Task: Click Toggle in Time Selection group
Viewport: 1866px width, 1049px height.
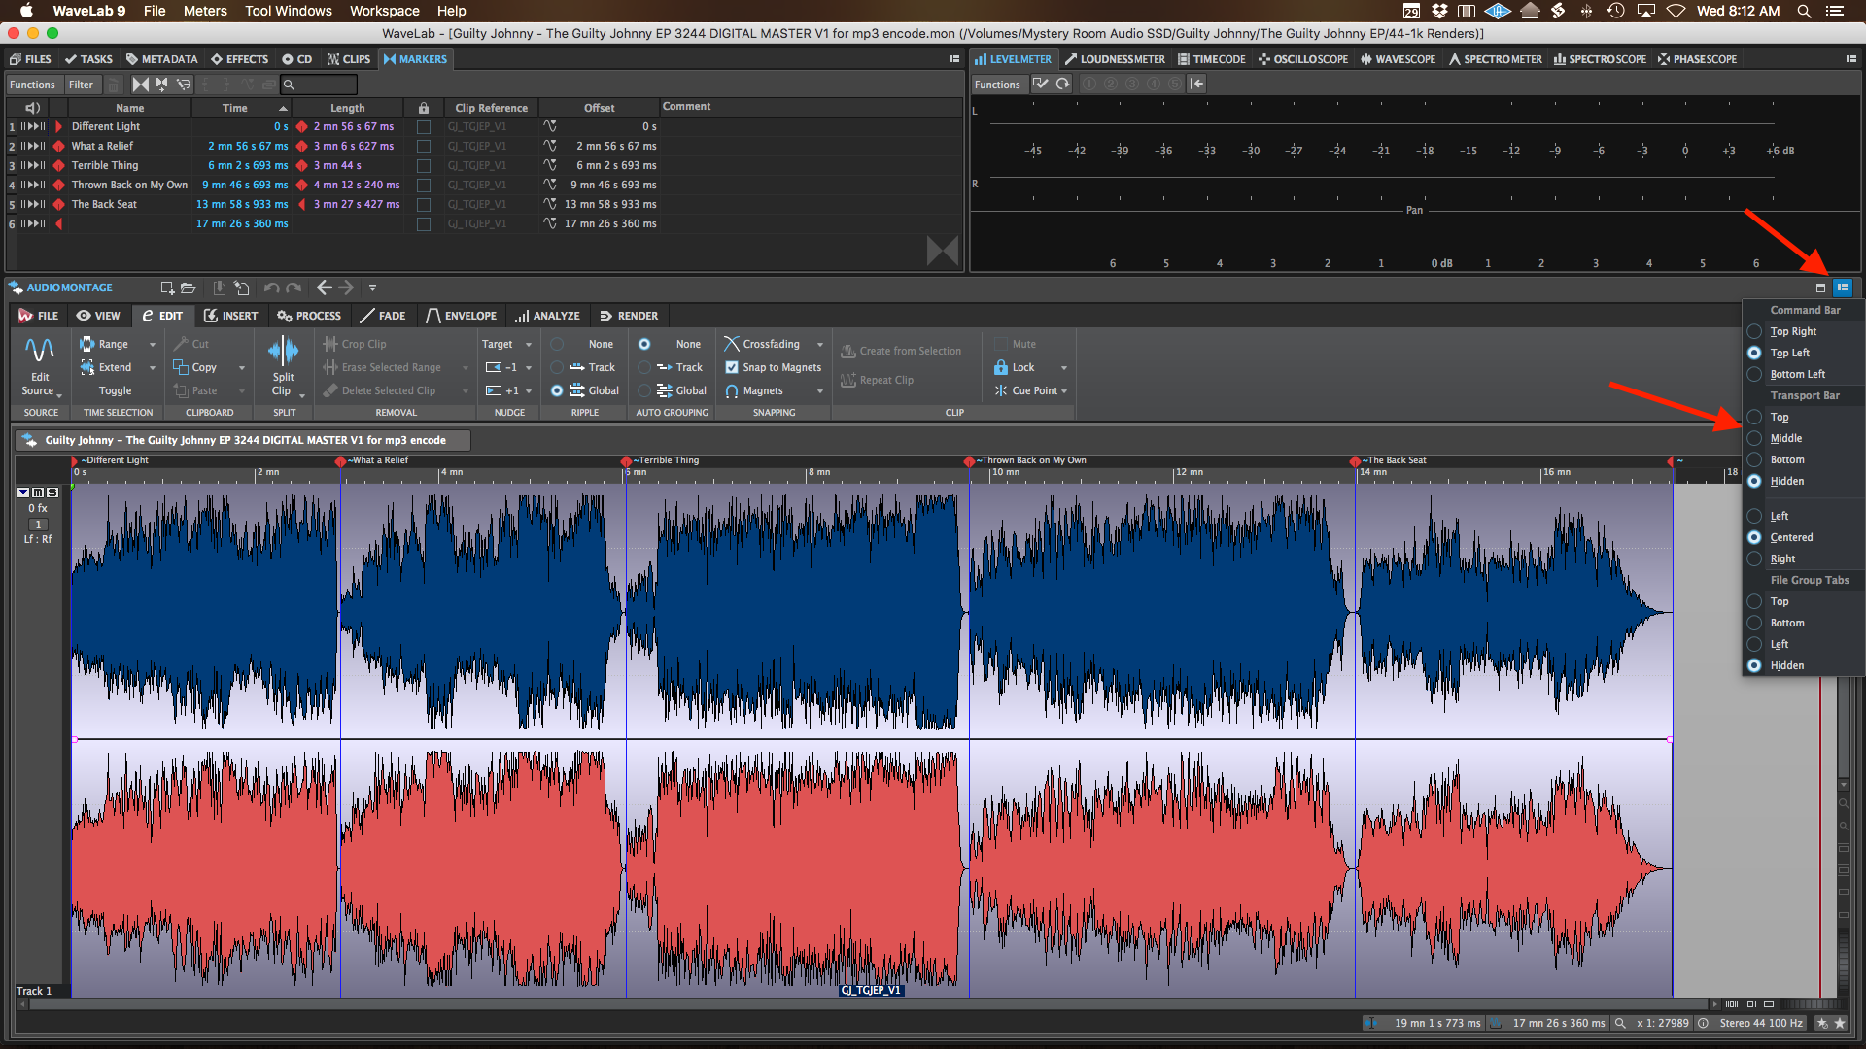Action: [x=115, y=390]
